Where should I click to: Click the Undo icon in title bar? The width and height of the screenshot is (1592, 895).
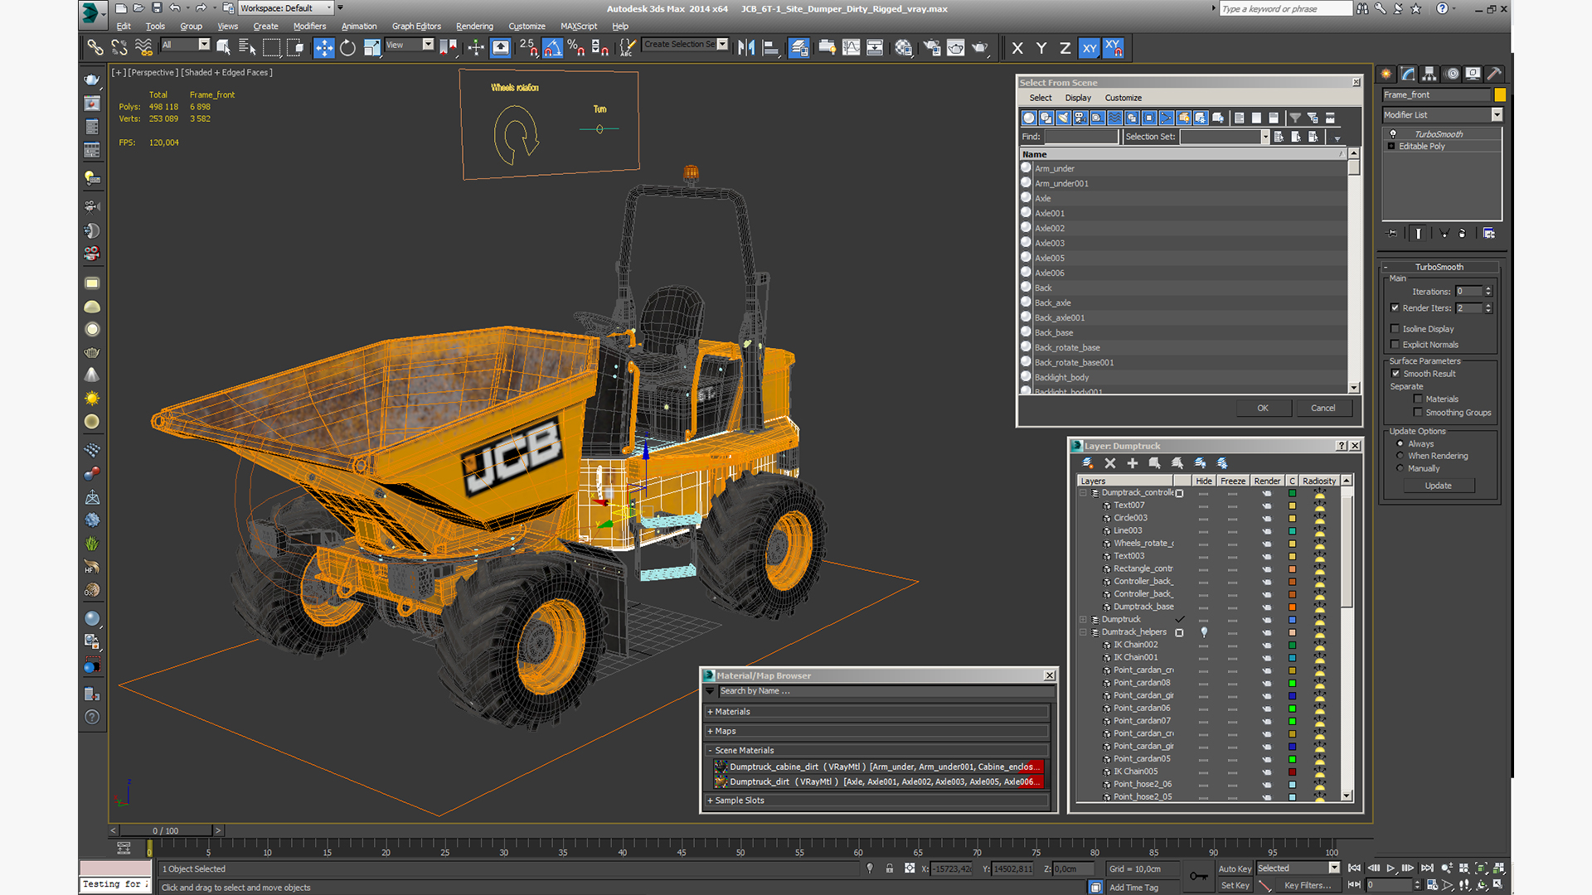click(175, 8)
